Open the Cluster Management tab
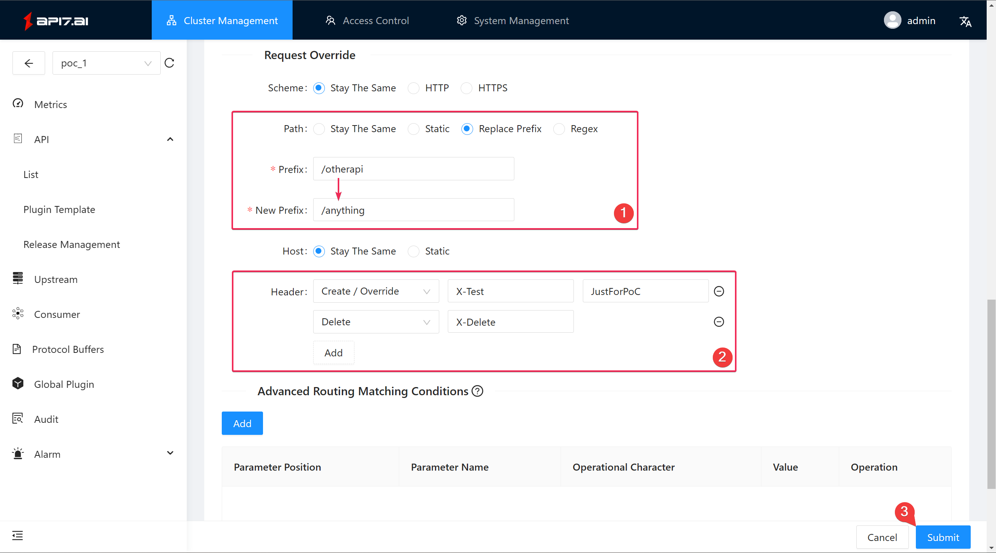This screenshot has width=996, height=553. point(222,20)
